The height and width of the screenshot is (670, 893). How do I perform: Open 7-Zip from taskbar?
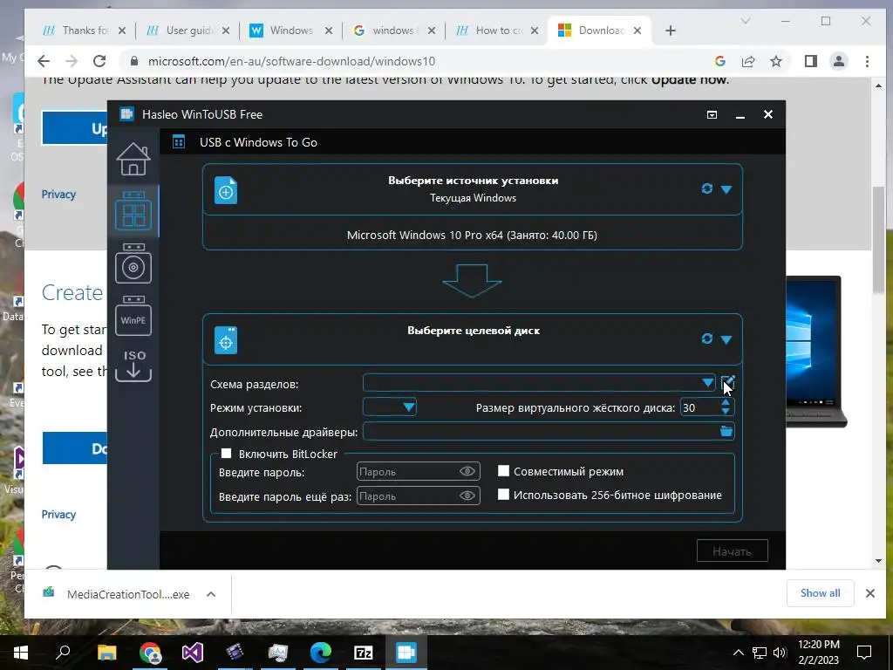click(x=364, y=653)
